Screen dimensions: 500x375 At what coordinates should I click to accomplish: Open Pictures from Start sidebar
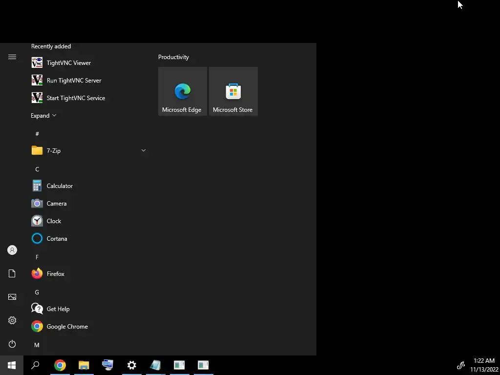pyautogui.click(x=12, y=297)
